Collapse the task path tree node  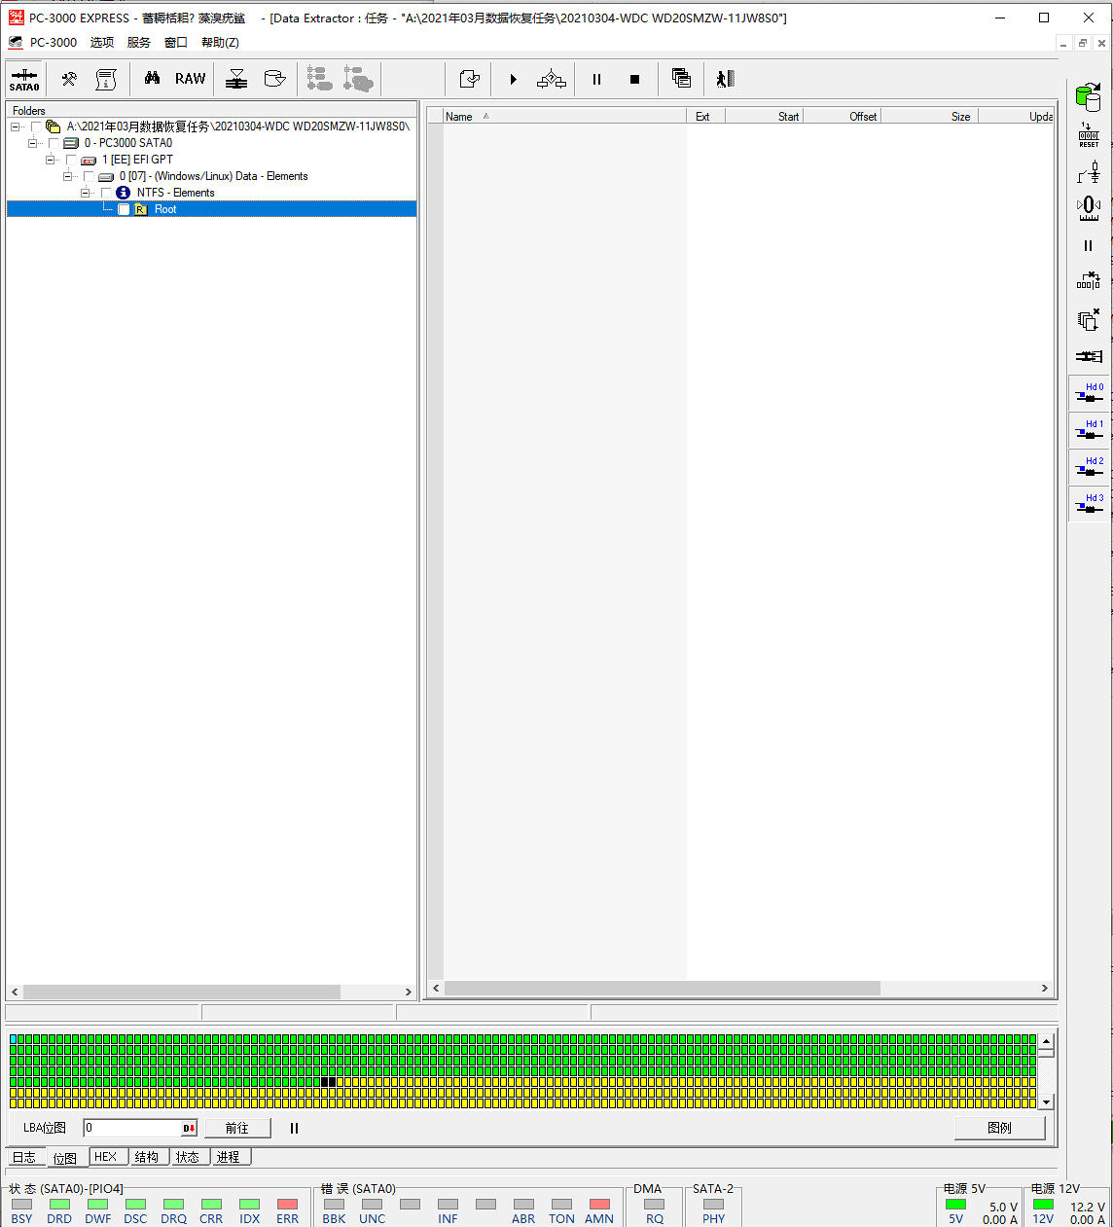coord(16,126)
